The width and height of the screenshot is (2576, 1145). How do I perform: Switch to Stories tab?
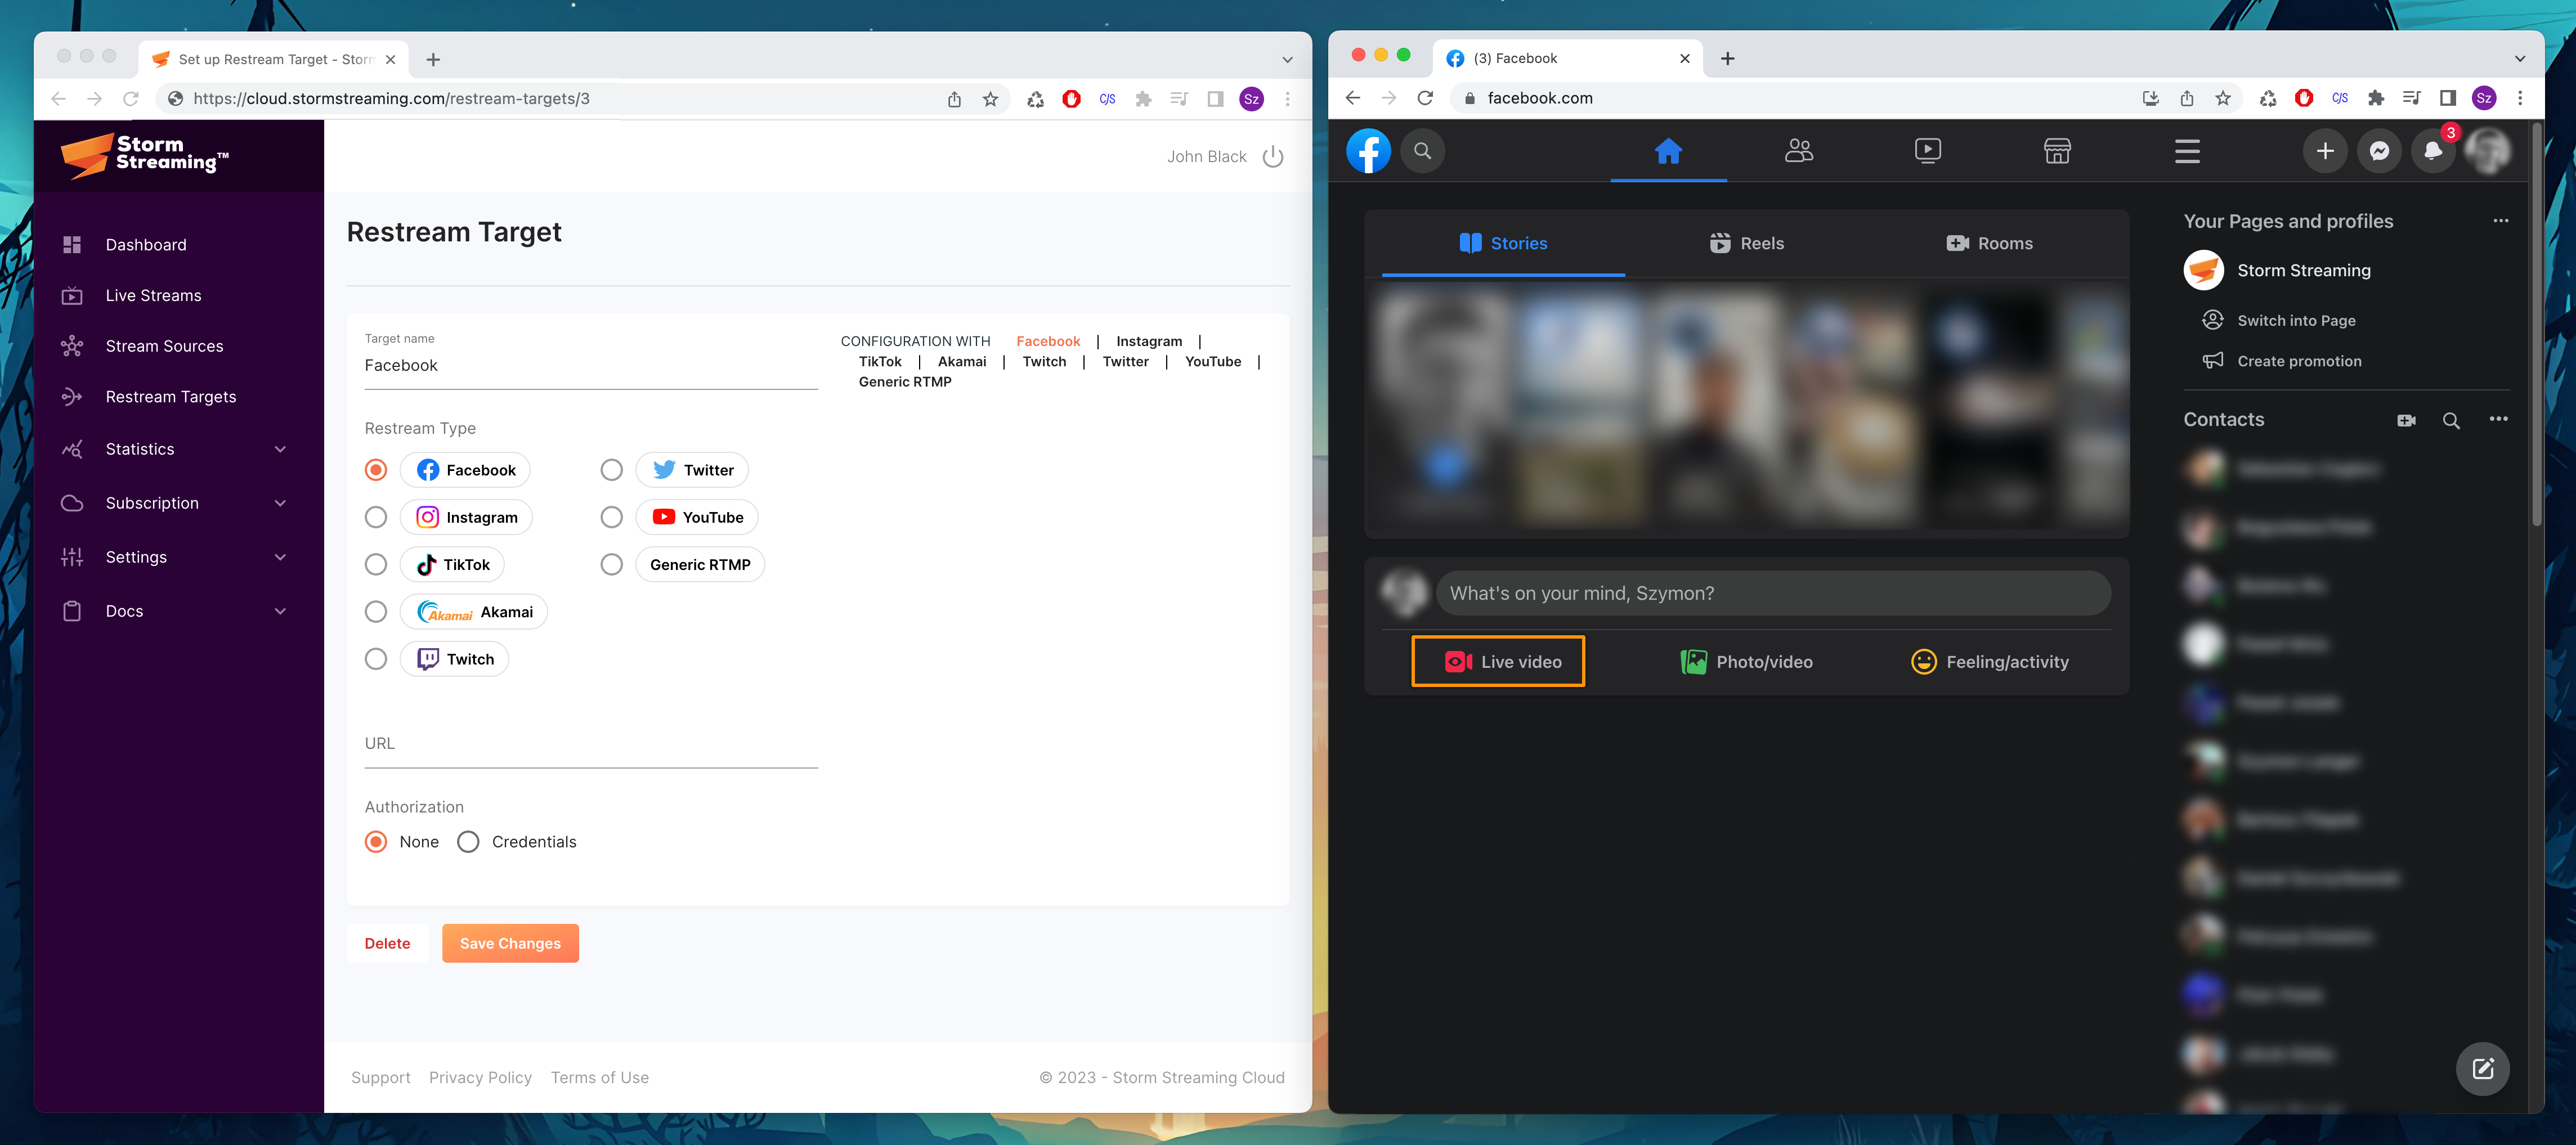point(1503,244)
